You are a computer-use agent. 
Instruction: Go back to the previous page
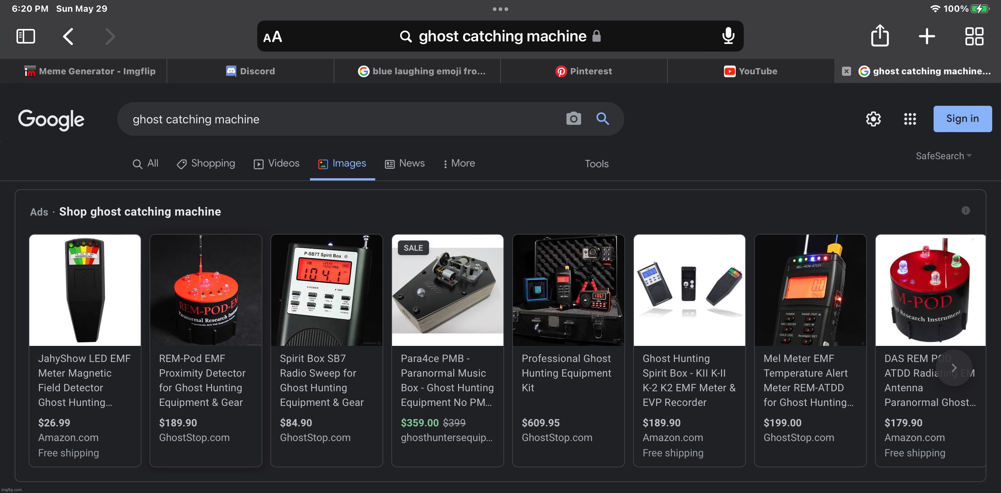(68, 37)
